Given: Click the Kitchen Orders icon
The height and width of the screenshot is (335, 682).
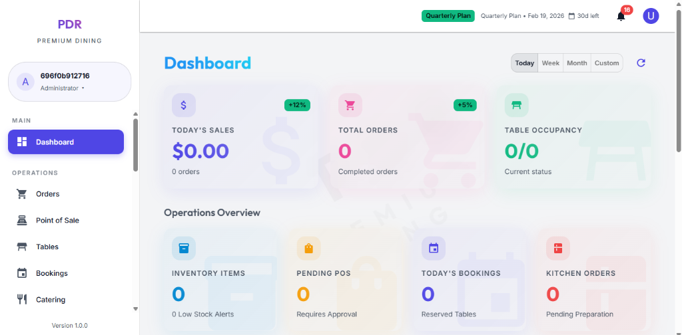Looking at the screenshot, I should pos(557,249).
